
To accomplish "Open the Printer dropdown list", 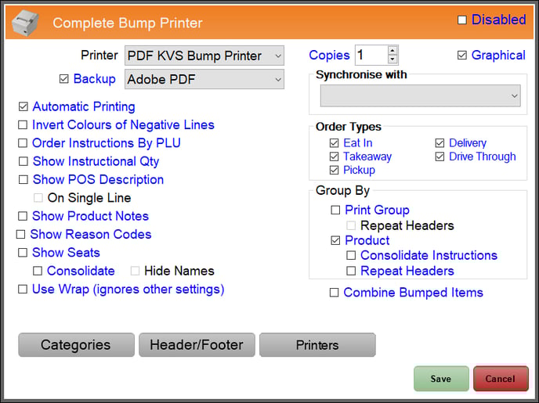I will point(204,56).
